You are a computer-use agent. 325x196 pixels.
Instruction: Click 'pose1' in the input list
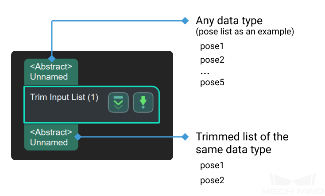pos(212,47)
